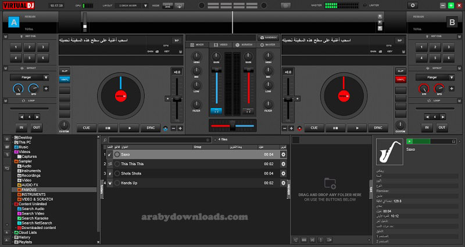The image size is (465, 247).
Task: Add effect slot plus on deck B
Action: [x=452, y=89]
